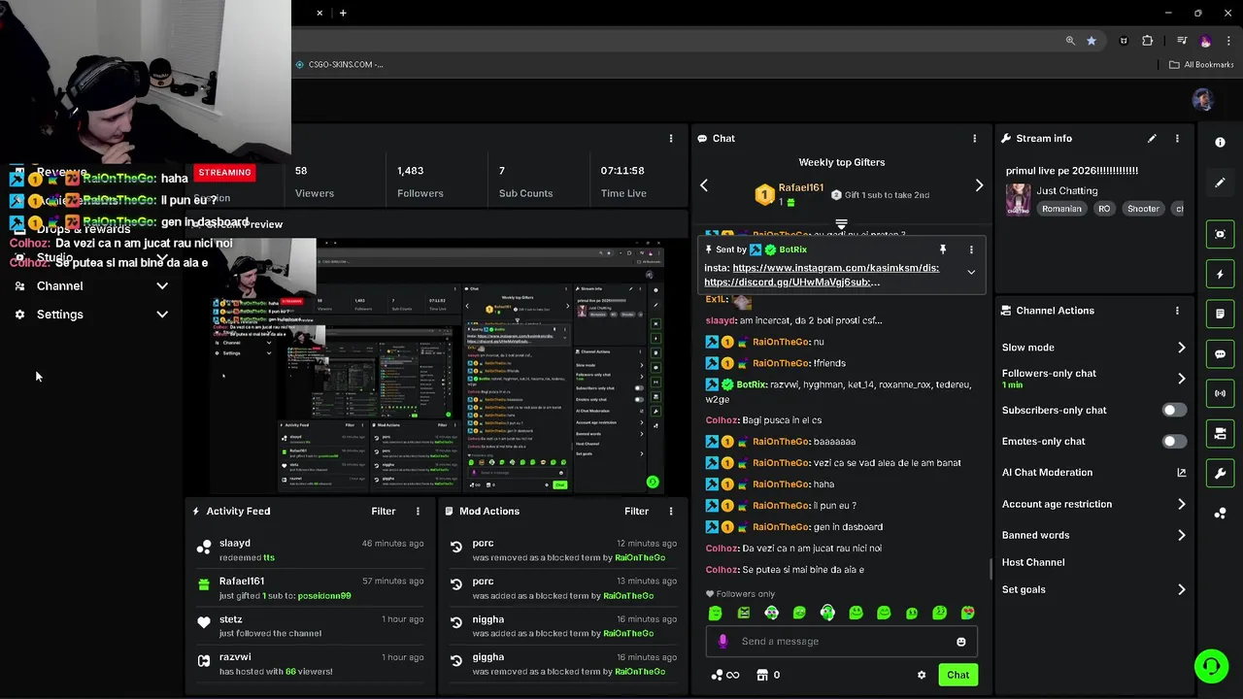The width and height of the screenshot is (1243, 699).
Task: Open Stream info three-dot menu
Action: point(1177,138)
